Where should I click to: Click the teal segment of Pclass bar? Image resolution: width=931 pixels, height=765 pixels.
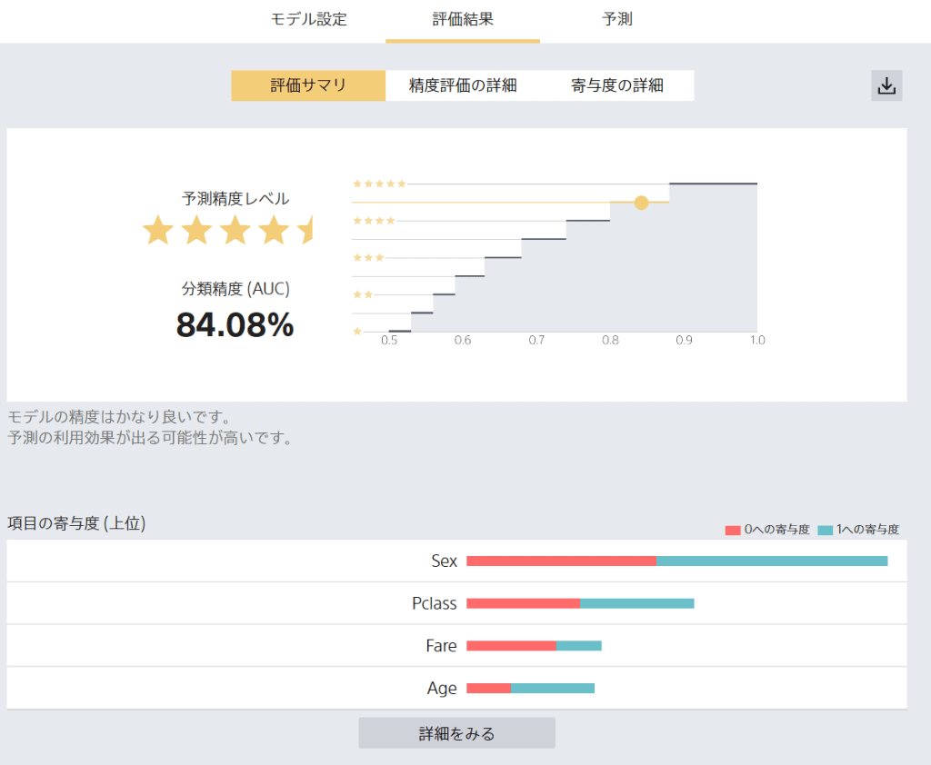(x=636, y=603)
